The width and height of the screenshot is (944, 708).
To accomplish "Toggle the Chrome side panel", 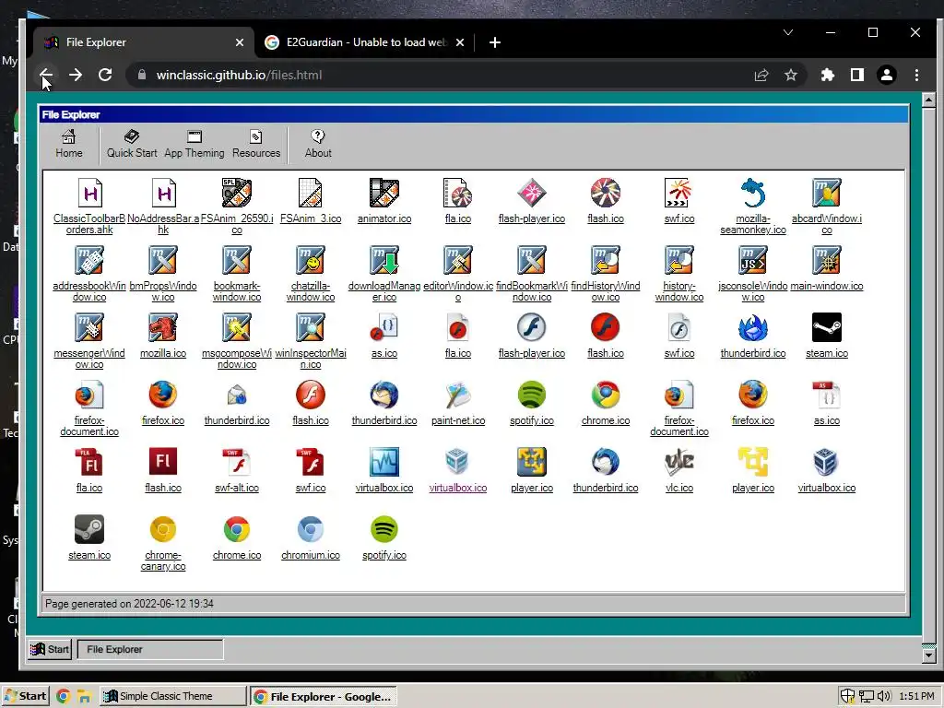I will pyautogui.click(x=856, y=76).
